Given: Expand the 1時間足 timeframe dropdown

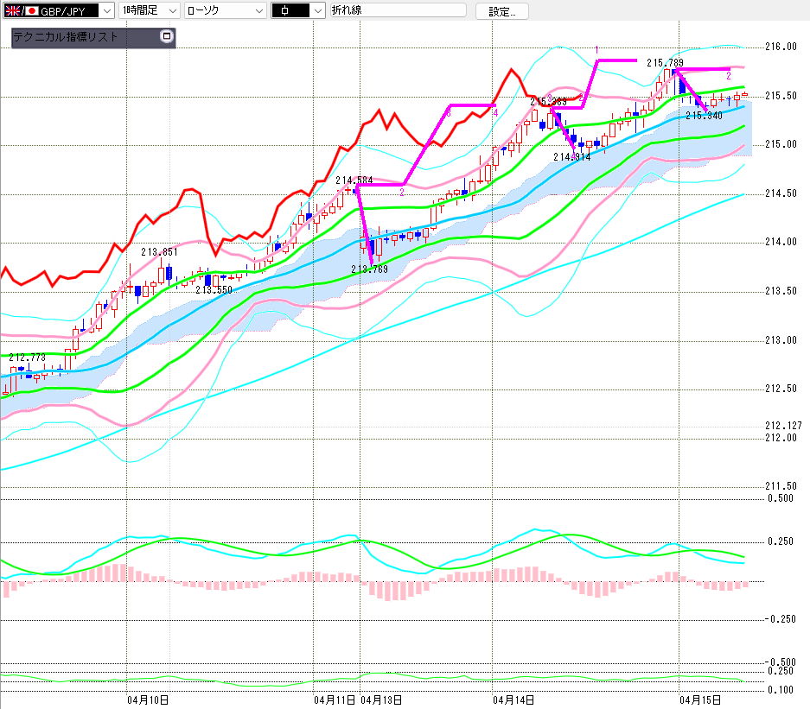Looking at the screenshot, I should (x=171, y=11).
